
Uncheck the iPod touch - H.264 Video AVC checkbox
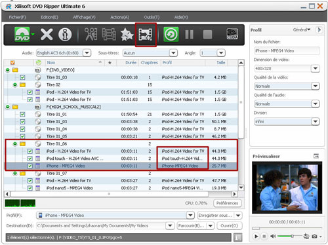[x=30, y=159]
